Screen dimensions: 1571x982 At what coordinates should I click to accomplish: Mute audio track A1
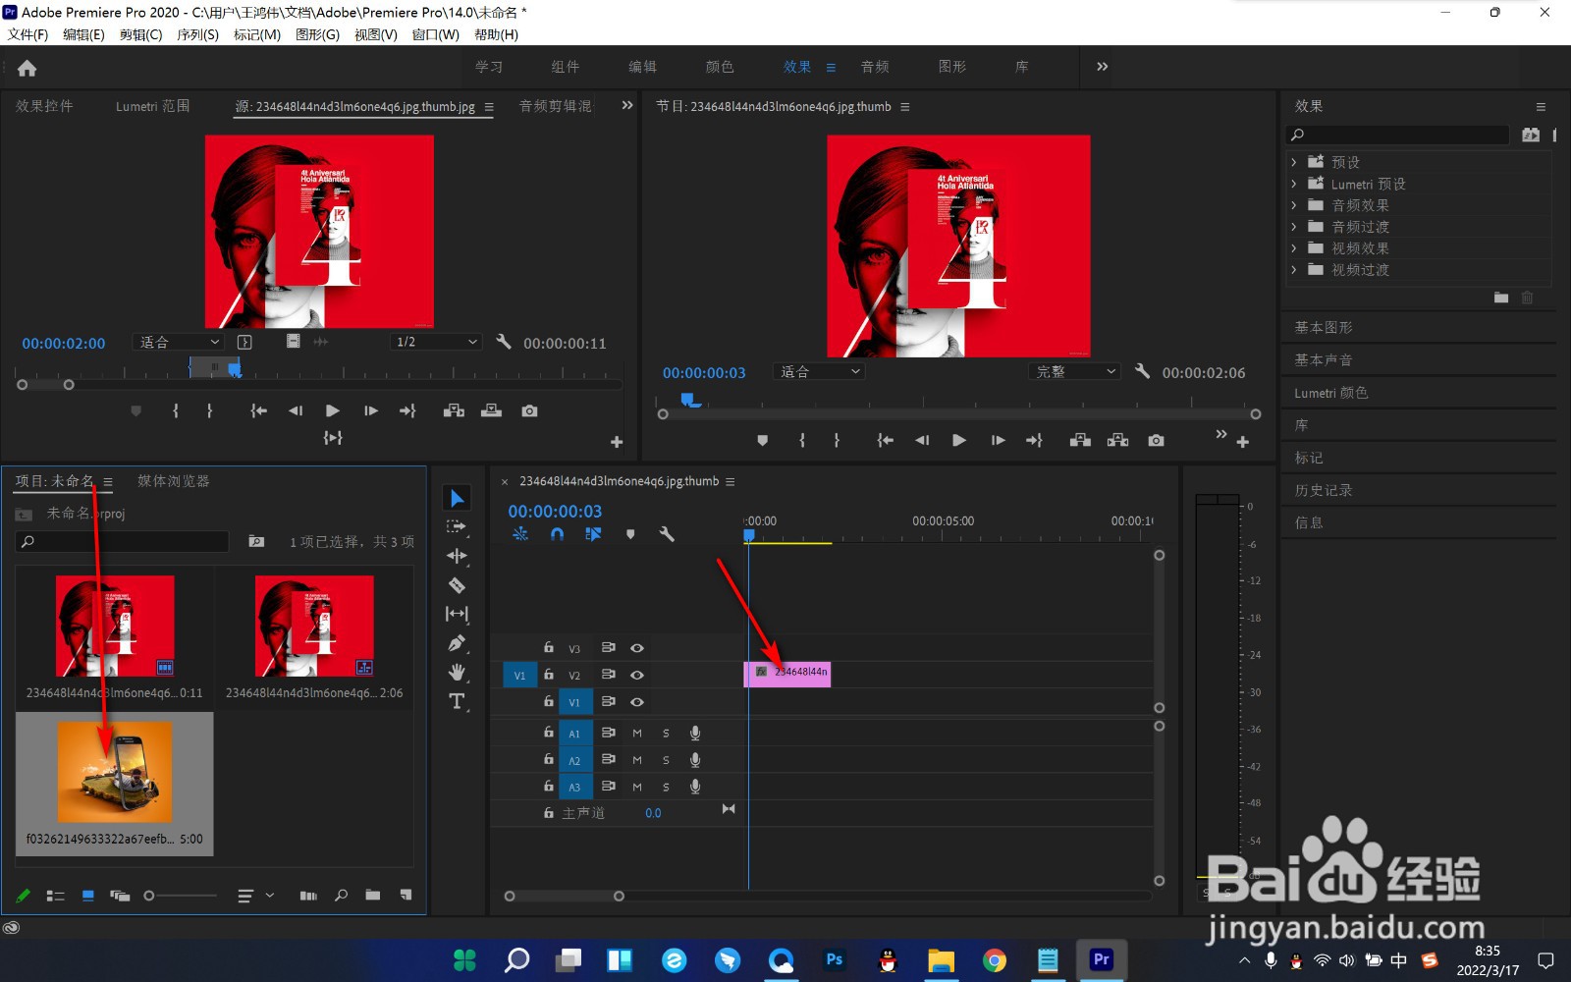coord(637,733)
